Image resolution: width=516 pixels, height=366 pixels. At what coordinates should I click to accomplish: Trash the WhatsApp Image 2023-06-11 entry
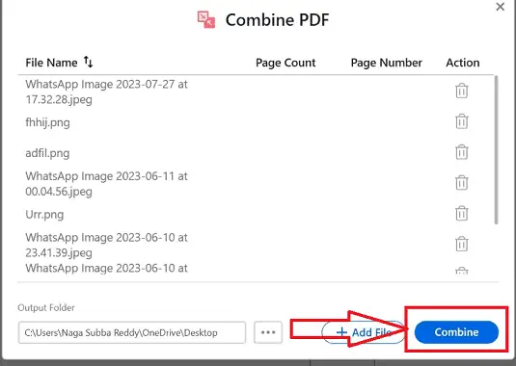pos(462,182)
